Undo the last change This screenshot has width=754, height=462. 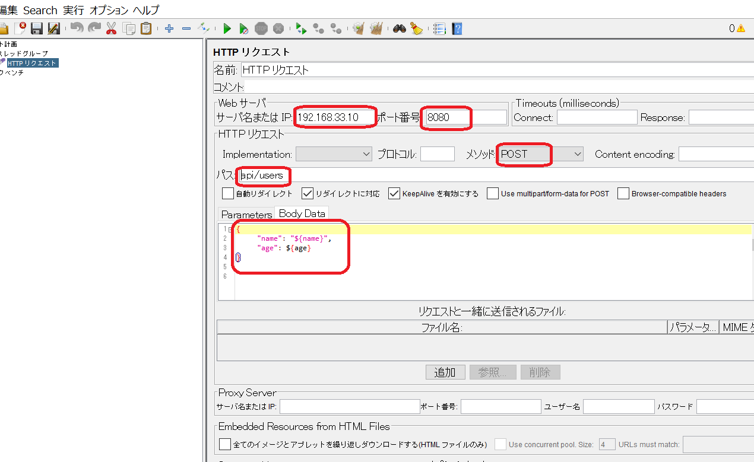[x=77, y=28]
